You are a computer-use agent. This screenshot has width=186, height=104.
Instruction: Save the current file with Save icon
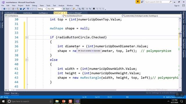(x=21, y=9)
